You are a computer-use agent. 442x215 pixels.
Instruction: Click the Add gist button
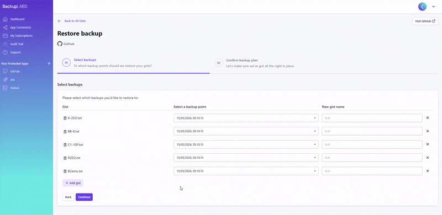[x=73, y=183]
